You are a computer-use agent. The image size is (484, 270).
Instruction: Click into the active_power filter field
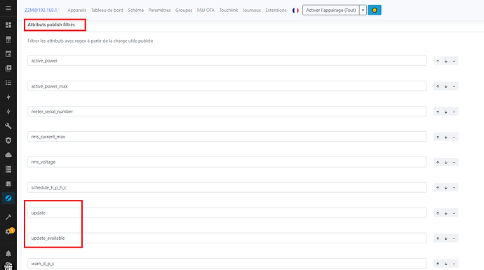tap(227, 61)
